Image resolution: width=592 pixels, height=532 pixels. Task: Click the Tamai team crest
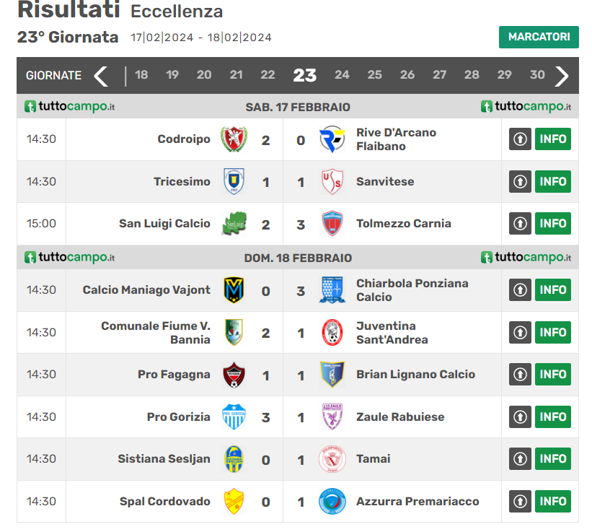332,458
